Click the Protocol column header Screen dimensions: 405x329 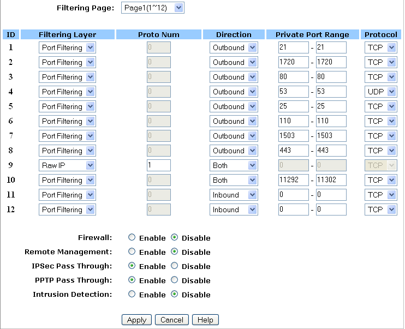(381, 34)
